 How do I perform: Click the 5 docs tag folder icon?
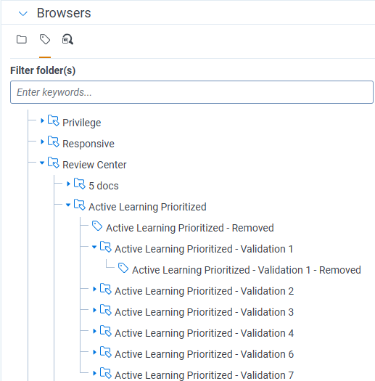coord(80,184)
